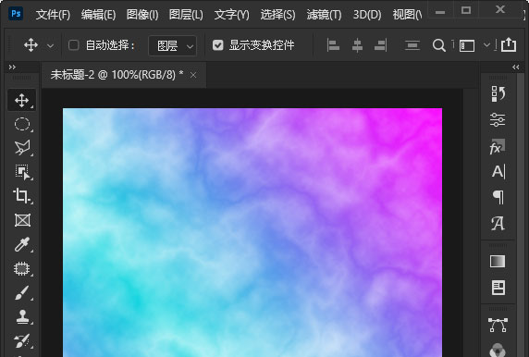Open the 图层 auto-select dropdown
The image size is (529, 357).
pyautogui.click(x=172, y=45)
